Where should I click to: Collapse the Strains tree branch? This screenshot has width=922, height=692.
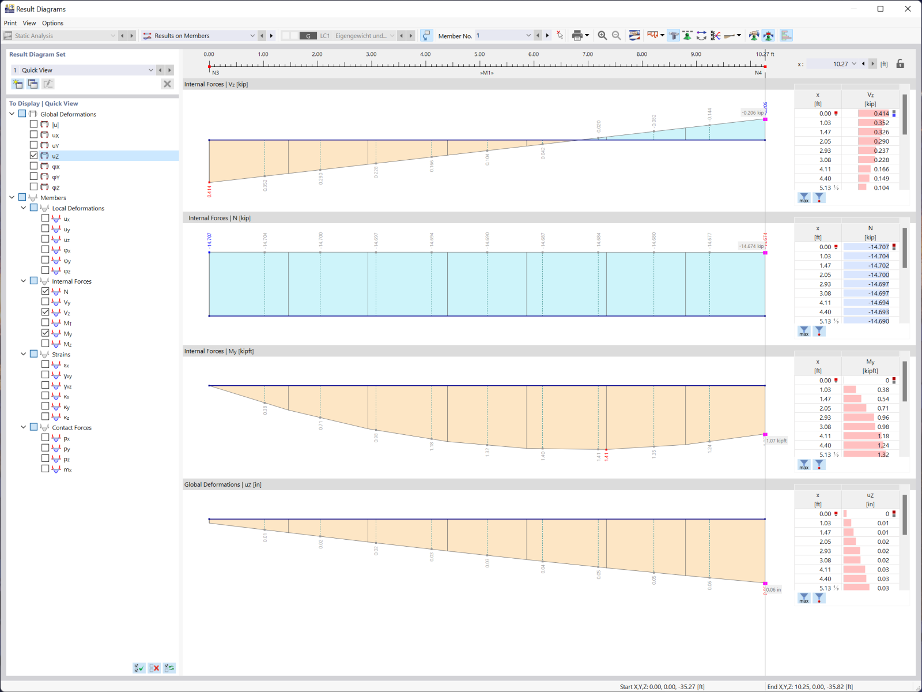(x=23, y=353)
